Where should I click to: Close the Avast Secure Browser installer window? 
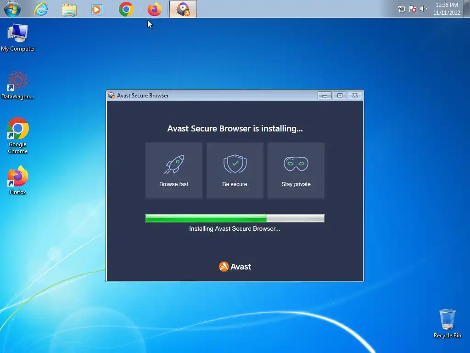pyautogui.click(x=355, y=96)
